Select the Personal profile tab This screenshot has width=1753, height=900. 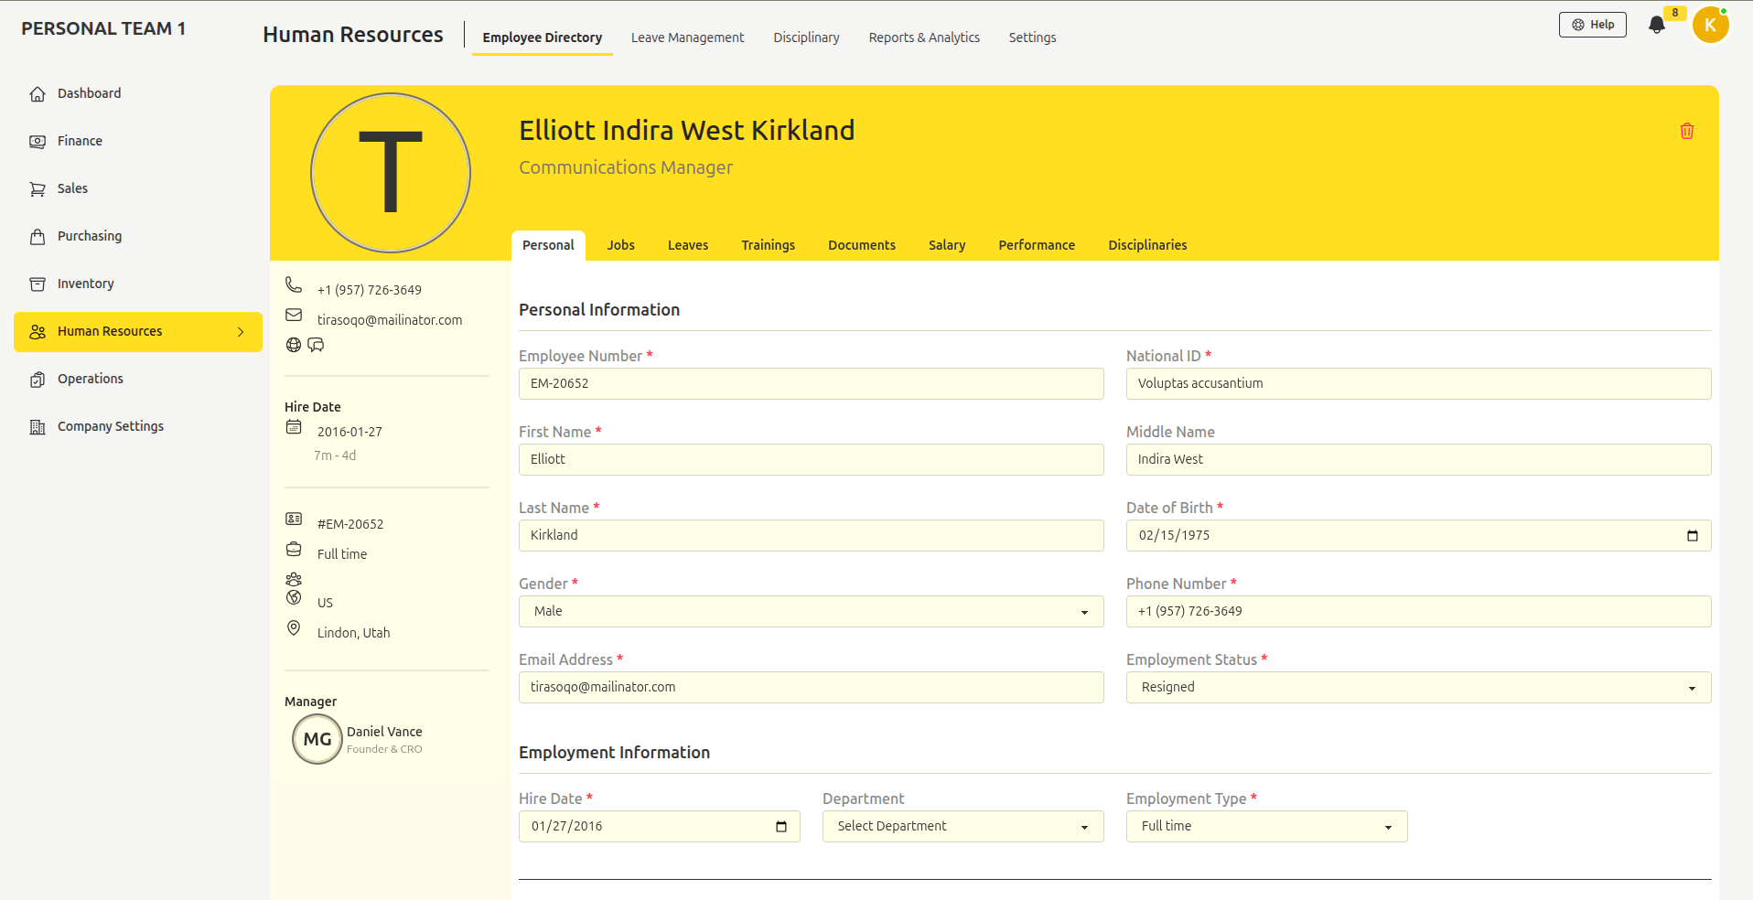pos(548,245)
